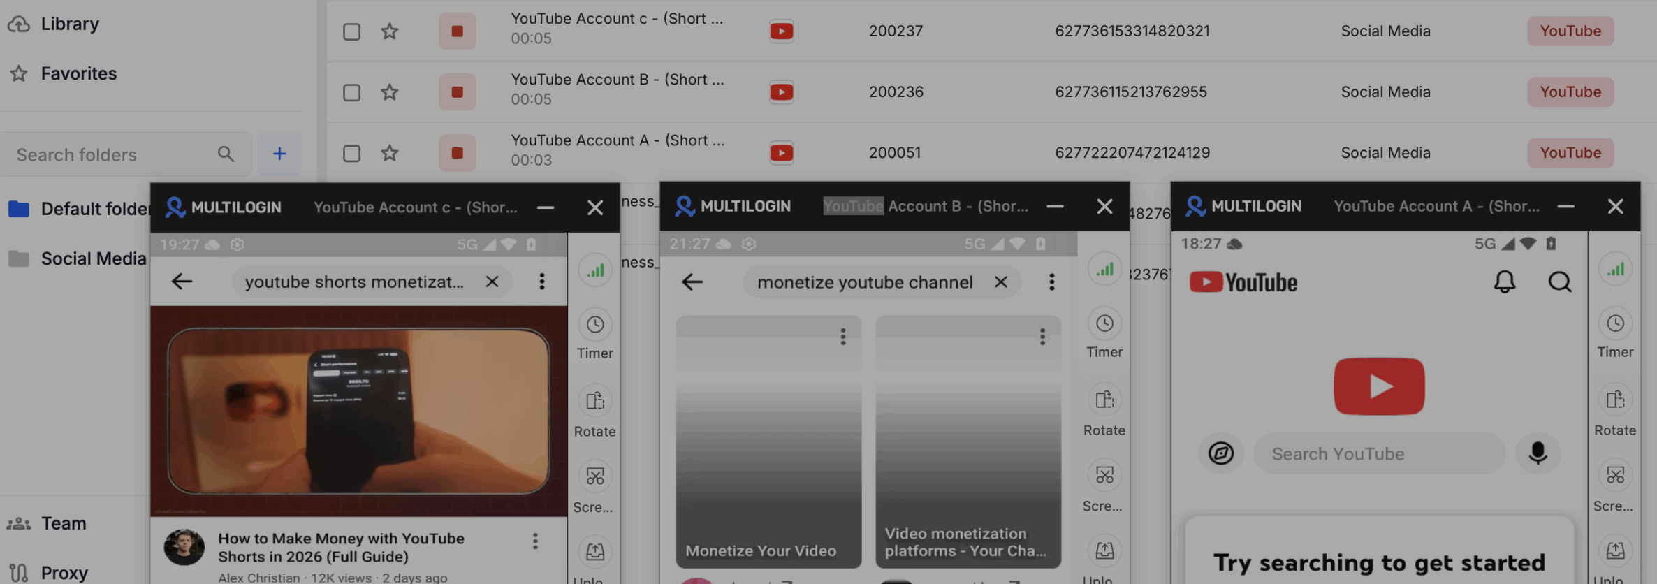This screenshot has width=1657, height=584.
Task: Minimize the YouTube Account B window
Action: (1055, 207)
